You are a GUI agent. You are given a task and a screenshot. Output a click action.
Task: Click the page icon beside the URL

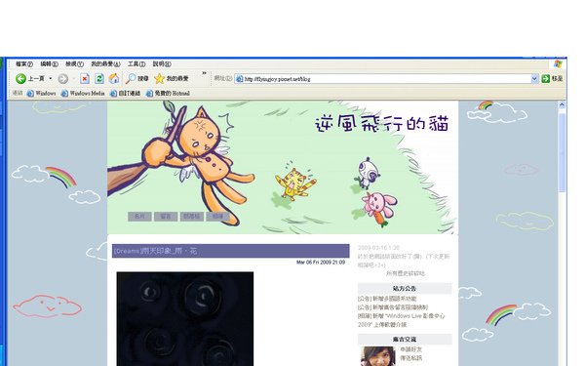tap(240, 79)
